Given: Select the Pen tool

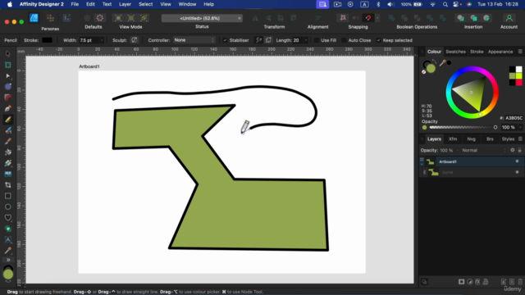Looking at the screenshot, I should 8,108.
